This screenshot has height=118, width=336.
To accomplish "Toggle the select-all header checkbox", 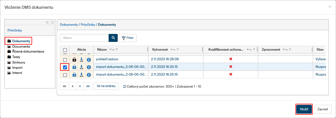I will click(65, 50).
